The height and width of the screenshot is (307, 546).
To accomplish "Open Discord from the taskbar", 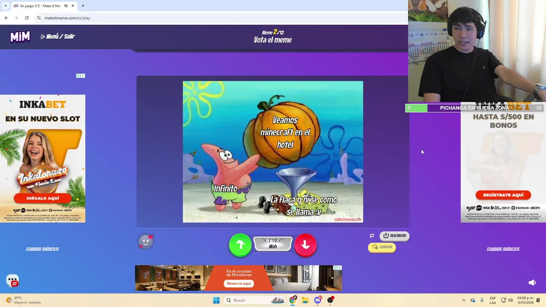I will [x=318, y=300].
